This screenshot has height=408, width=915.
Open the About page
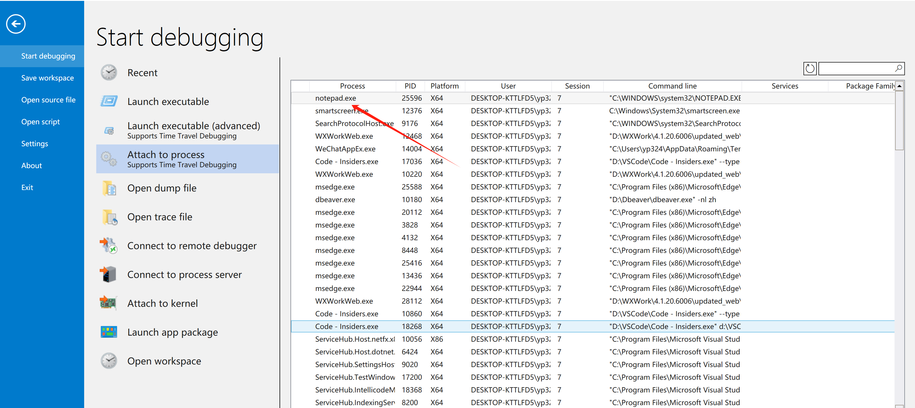tap(42, 166)
